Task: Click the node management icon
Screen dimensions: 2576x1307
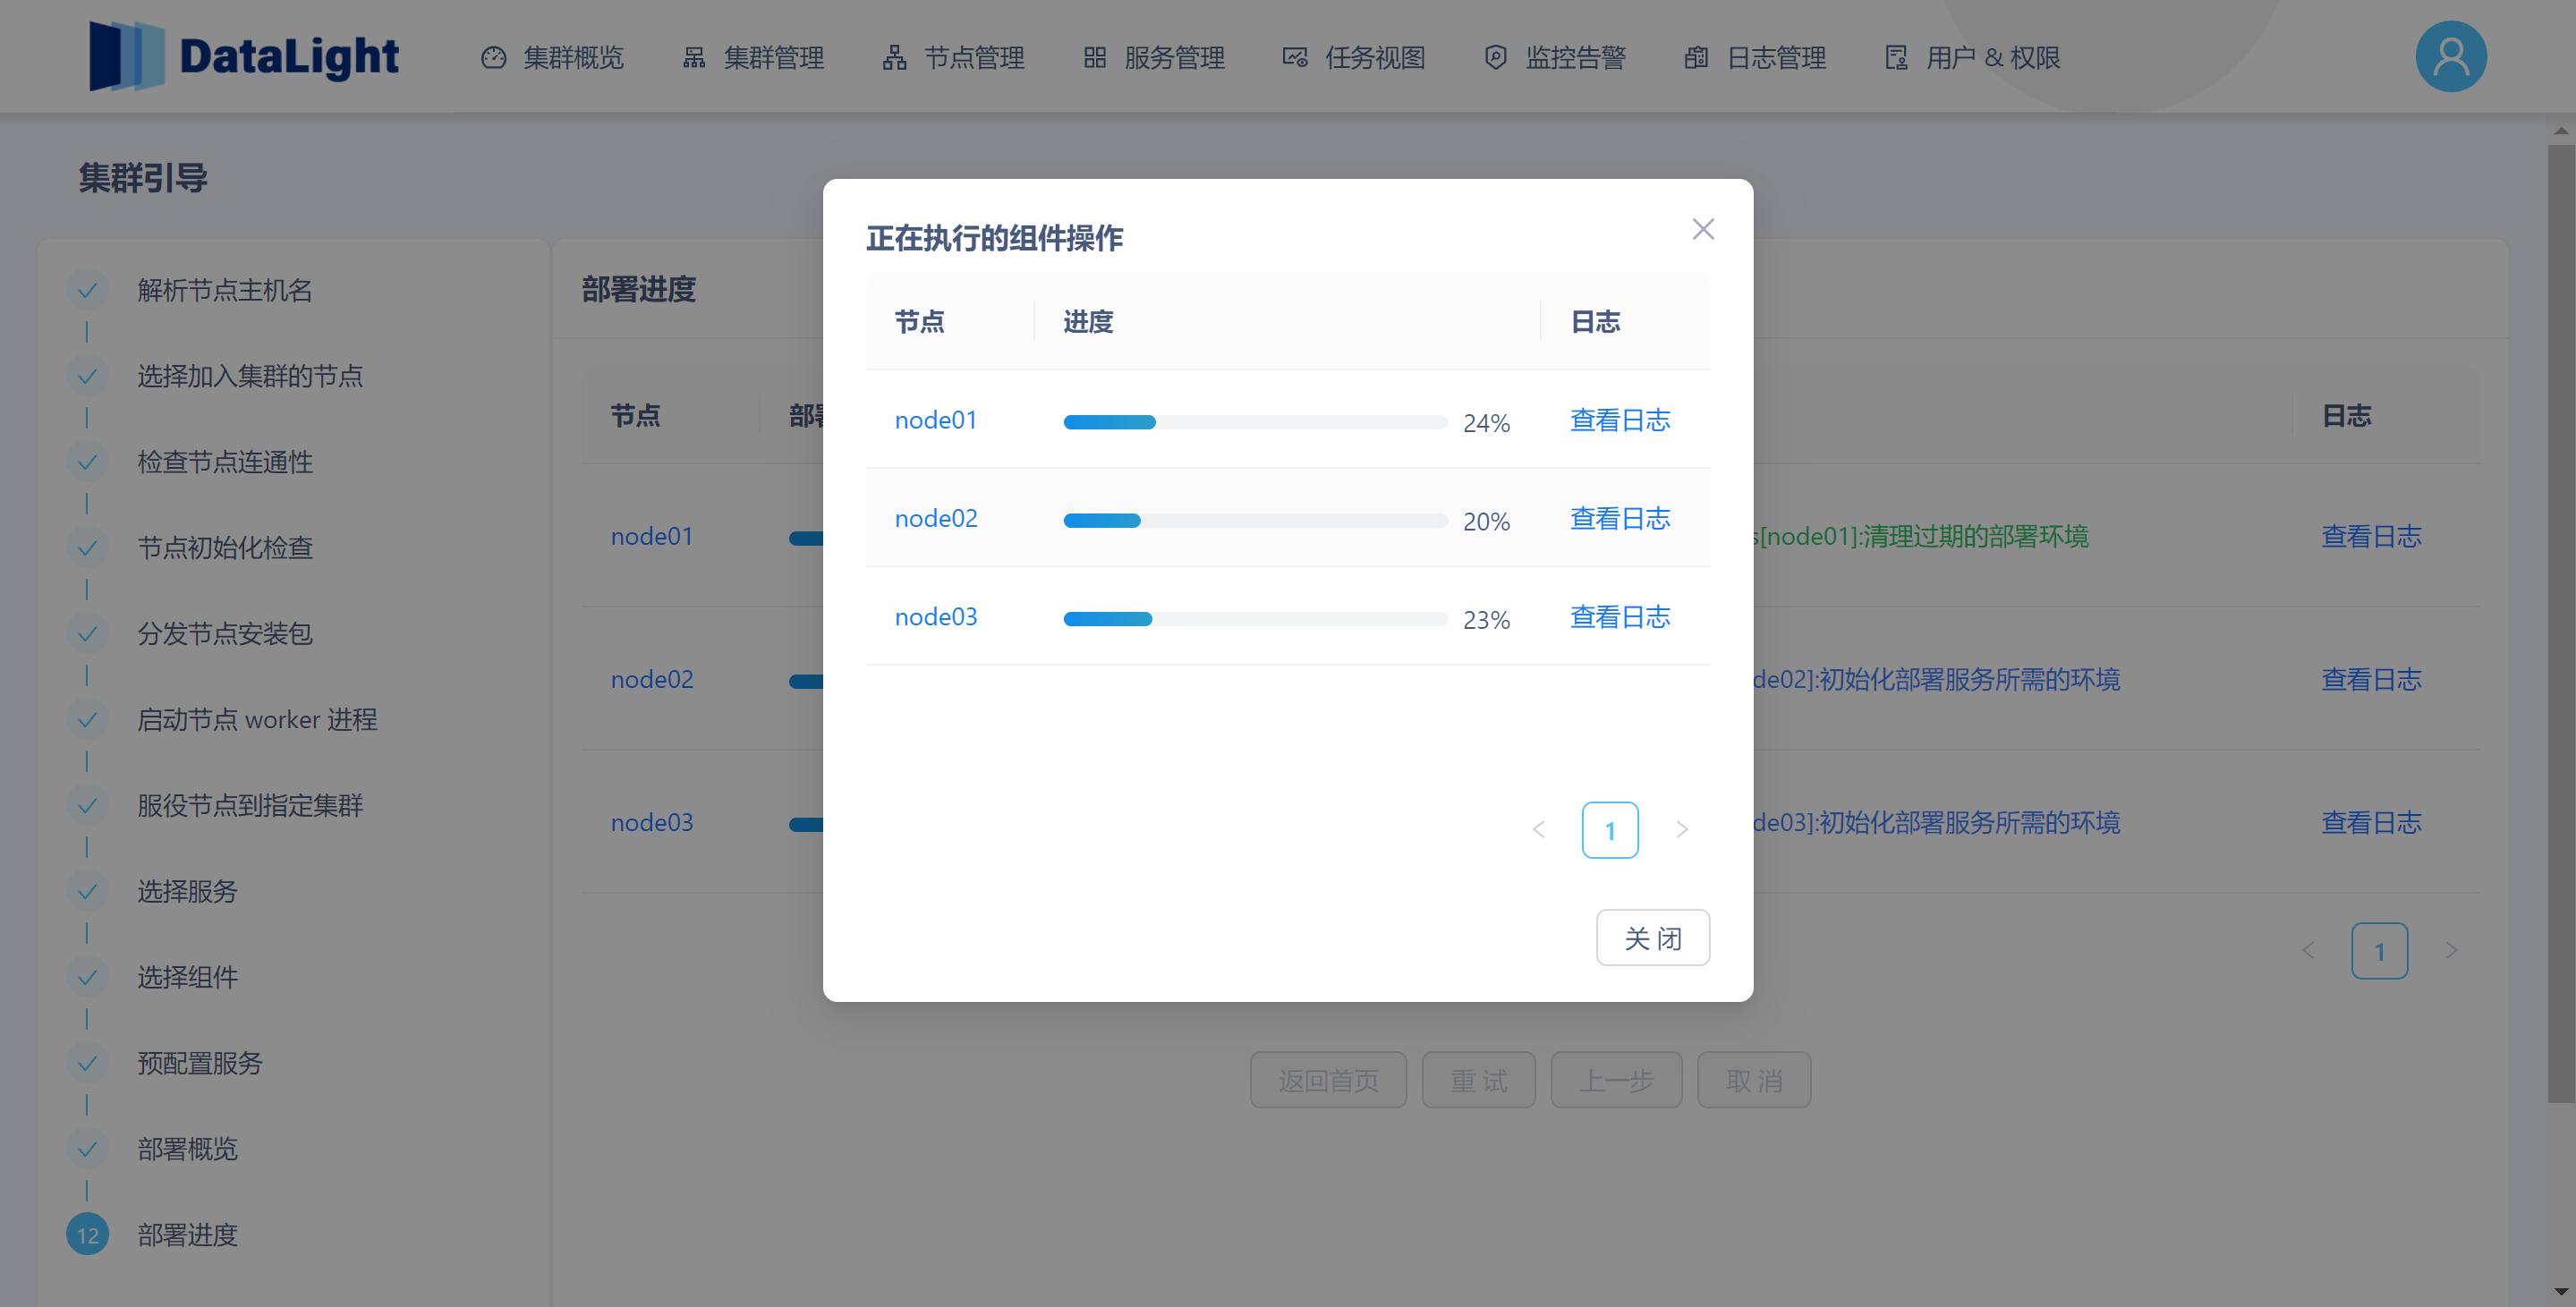Action: pos(895,58)
